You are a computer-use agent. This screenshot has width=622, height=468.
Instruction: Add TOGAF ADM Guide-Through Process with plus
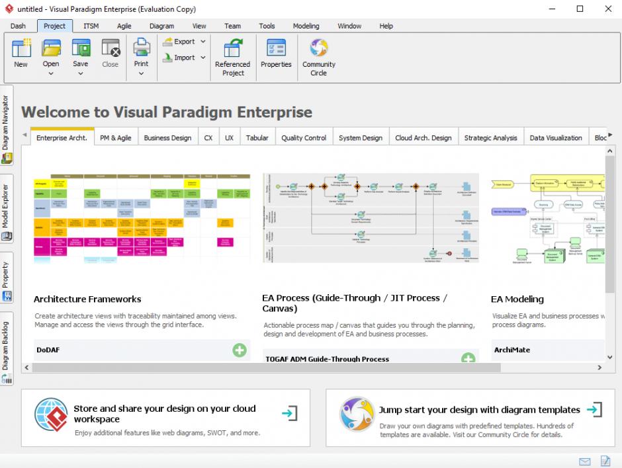468,358
